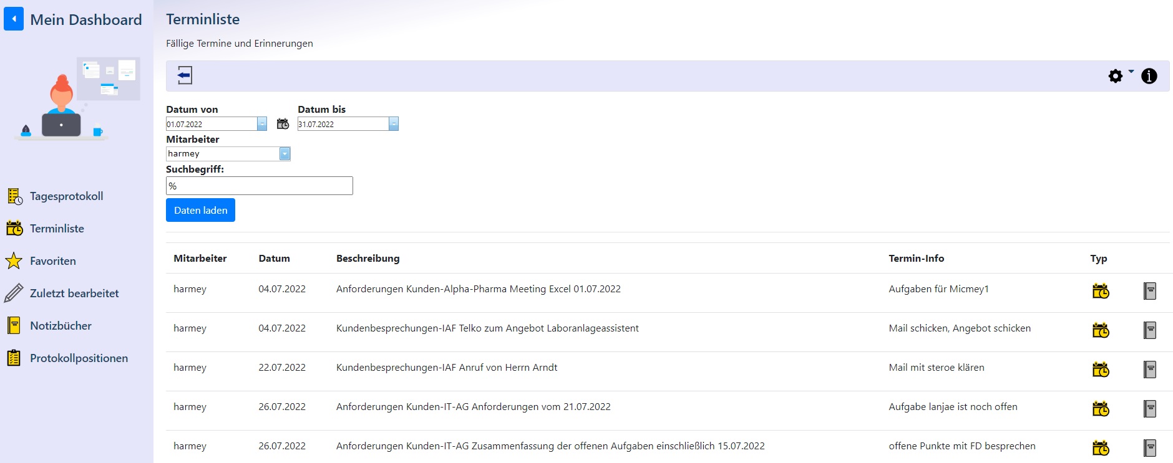Open Zuletzt bearbeitet from the sidebar
Image resolution: width=1173 pixels, height=463 pixels.
pyautogui.click(x=74, y=294)
